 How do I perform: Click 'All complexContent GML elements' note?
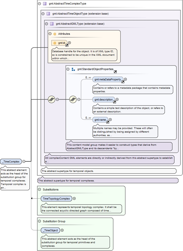pyautogui.click(x=109, y=160)
